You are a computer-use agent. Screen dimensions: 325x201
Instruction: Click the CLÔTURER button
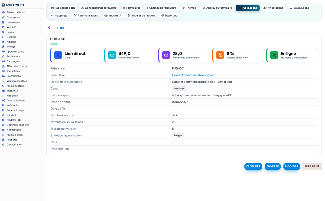(x=253, y=166)
